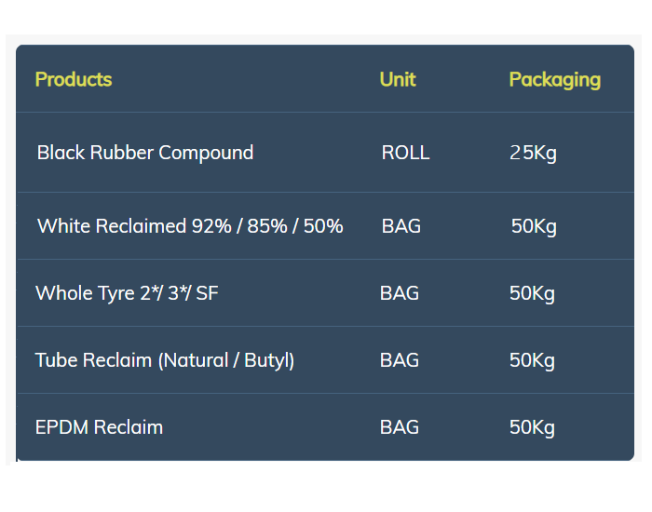Click the word Butyl in Tube Reclaim

tap(267, 360)
